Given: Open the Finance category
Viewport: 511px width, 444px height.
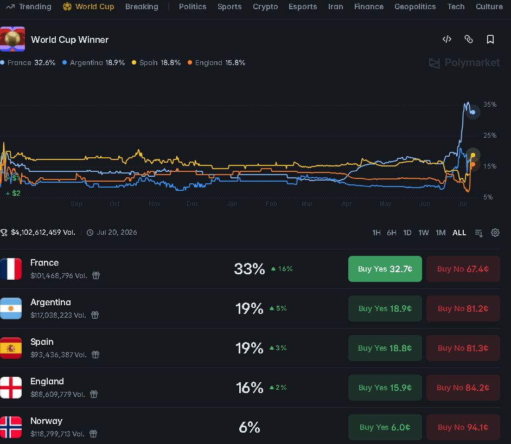Looking at the screenshot, I should click(x=369, y=7).
